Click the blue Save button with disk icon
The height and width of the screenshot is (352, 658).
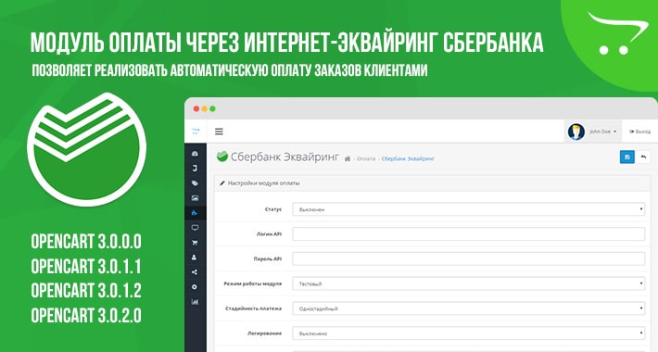tap(626, 157)
